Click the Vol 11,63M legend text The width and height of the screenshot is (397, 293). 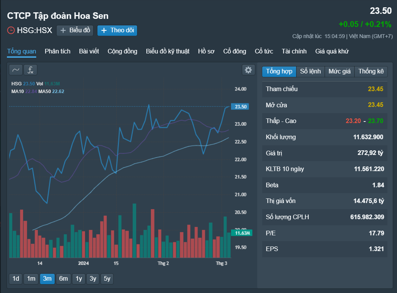tap(48, 84)
